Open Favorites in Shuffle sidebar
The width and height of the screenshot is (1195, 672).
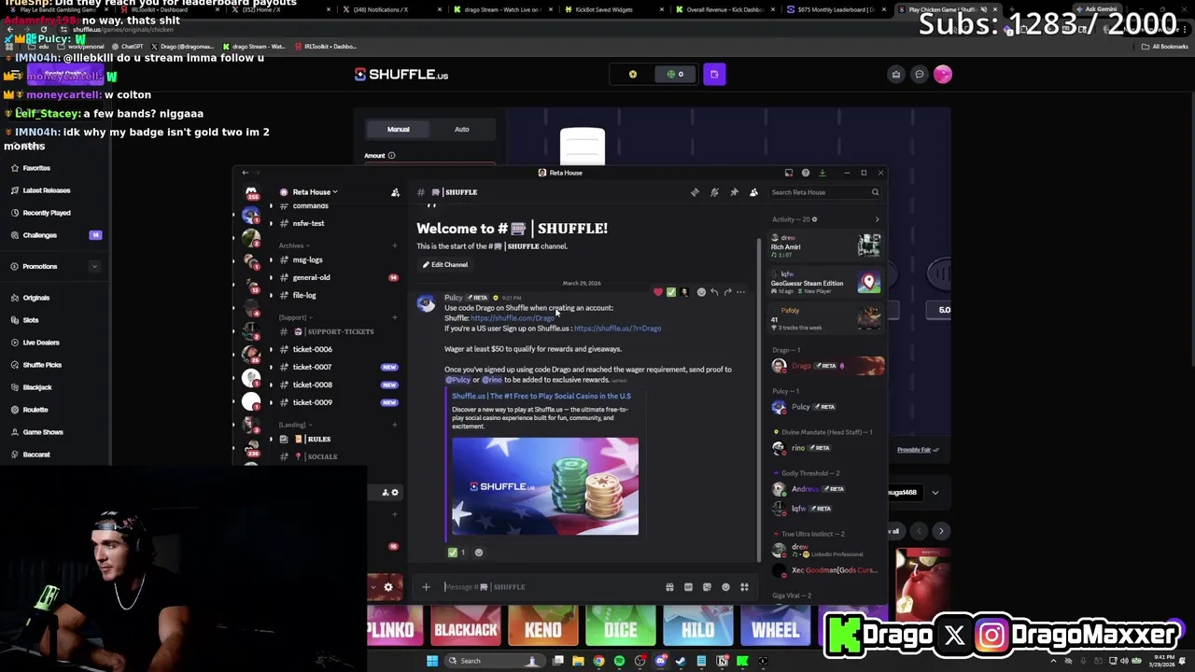[36, 168]
